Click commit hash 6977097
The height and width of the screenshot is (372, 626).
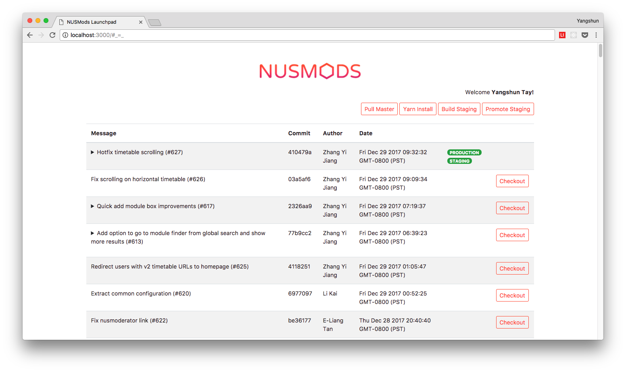point(300,293)
